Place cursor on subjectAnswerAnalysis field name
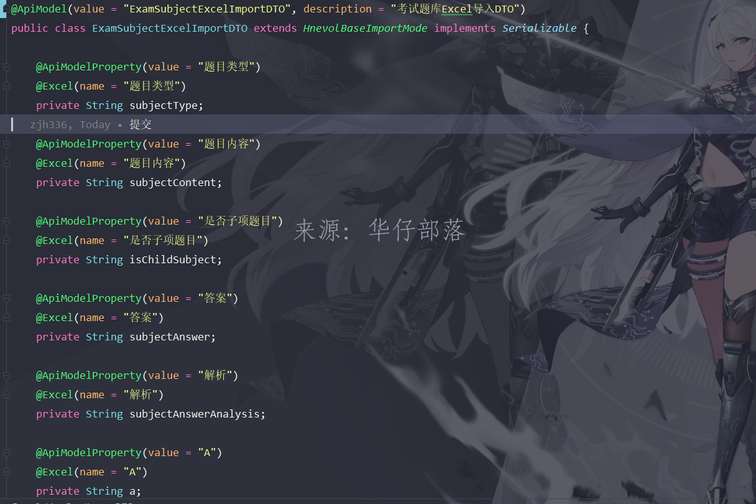The image size is (756, 504). [194, 414]
